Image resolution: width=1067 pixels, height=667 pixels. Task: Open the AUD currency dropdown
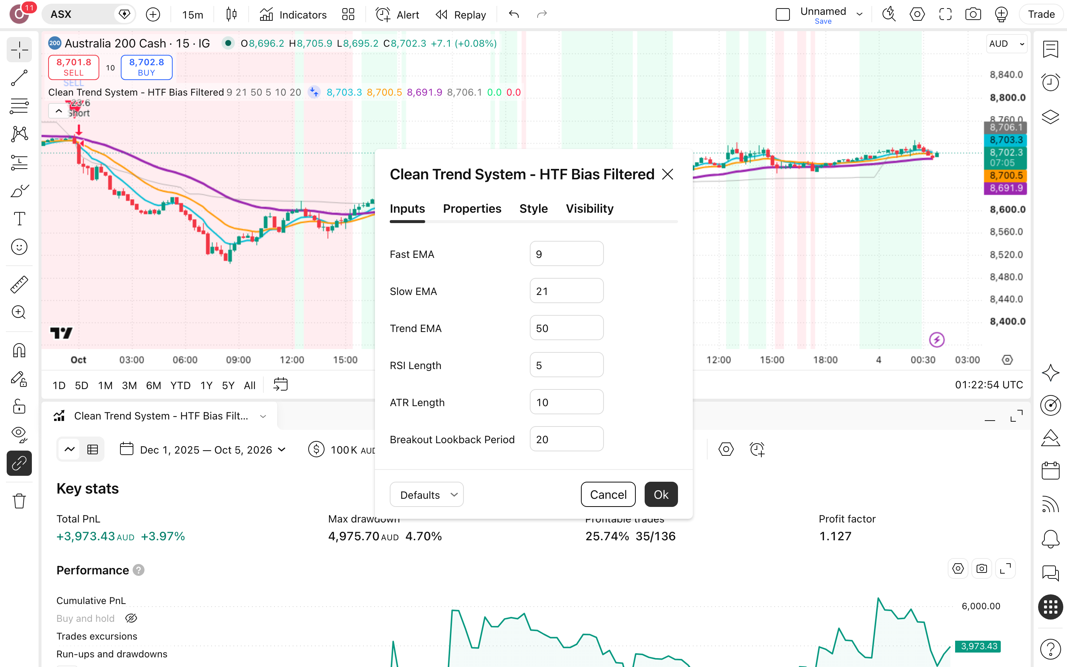pos(1007,44)
